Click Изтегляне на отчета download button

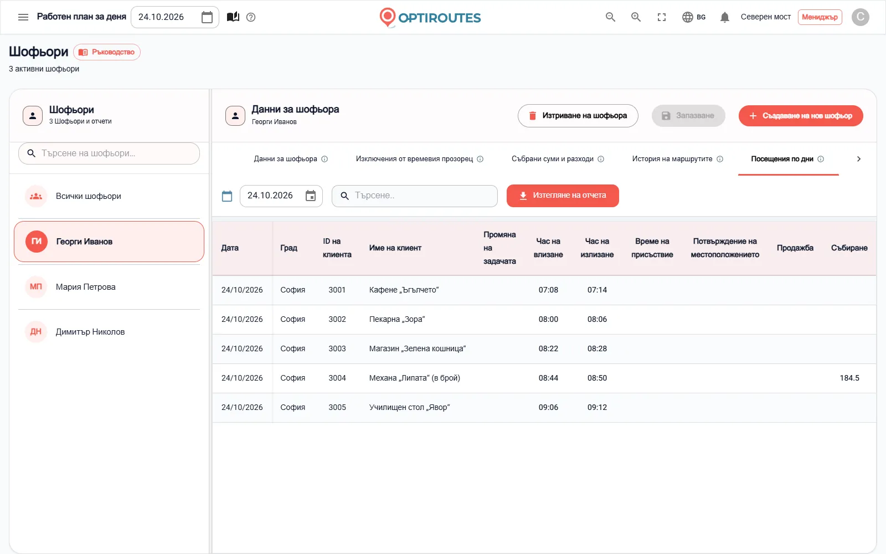563,196
